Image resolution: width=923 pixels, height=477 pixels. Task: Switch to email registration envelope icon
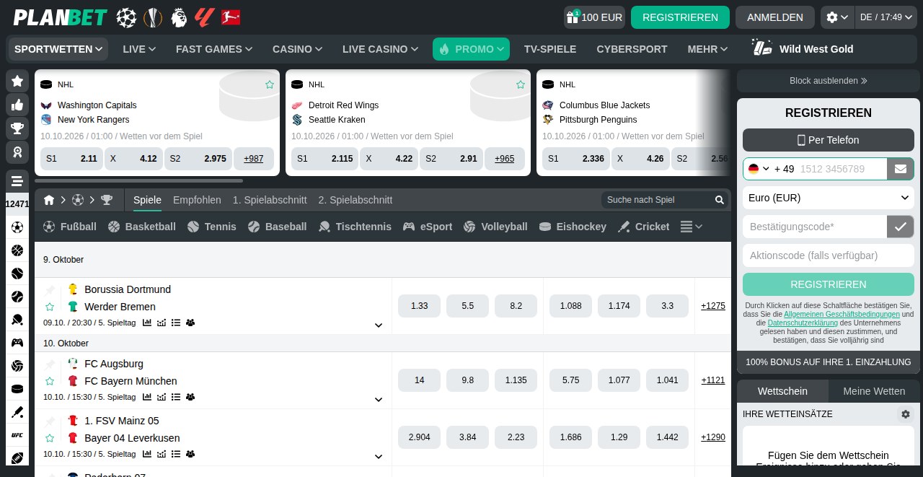pyautogui.click(x=901, y=169)
